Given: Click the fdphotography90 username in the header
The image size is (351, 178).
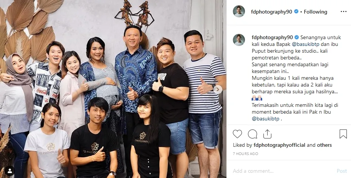Looking at the screenshot, I should point(271,12).
